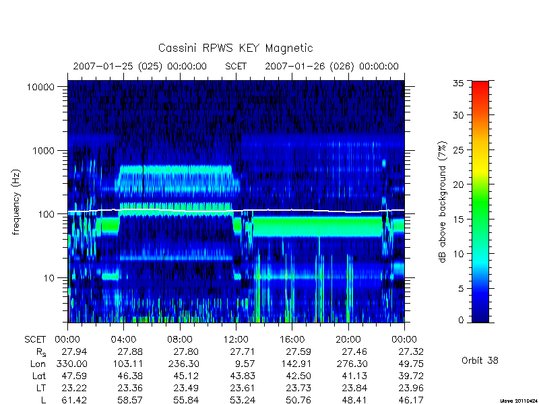Screen dimensions: 539x404
Task: Click the Lat value 47.59
Action: coord(74,376)
